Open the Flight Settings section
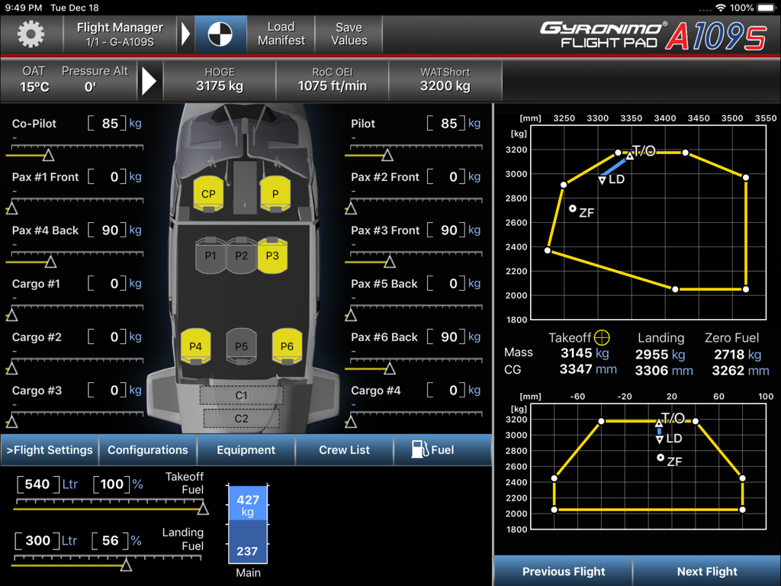 [x=49, y=449]
